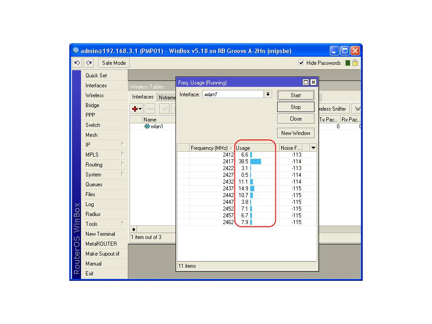
Task: Open the column selector dropdown arrow
Action: [x=313, y=148]
